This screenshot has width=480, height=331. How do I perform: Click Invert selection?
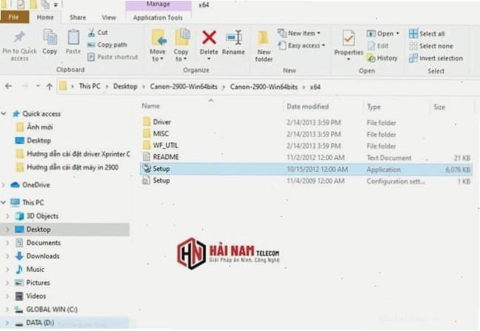[436, 58]
